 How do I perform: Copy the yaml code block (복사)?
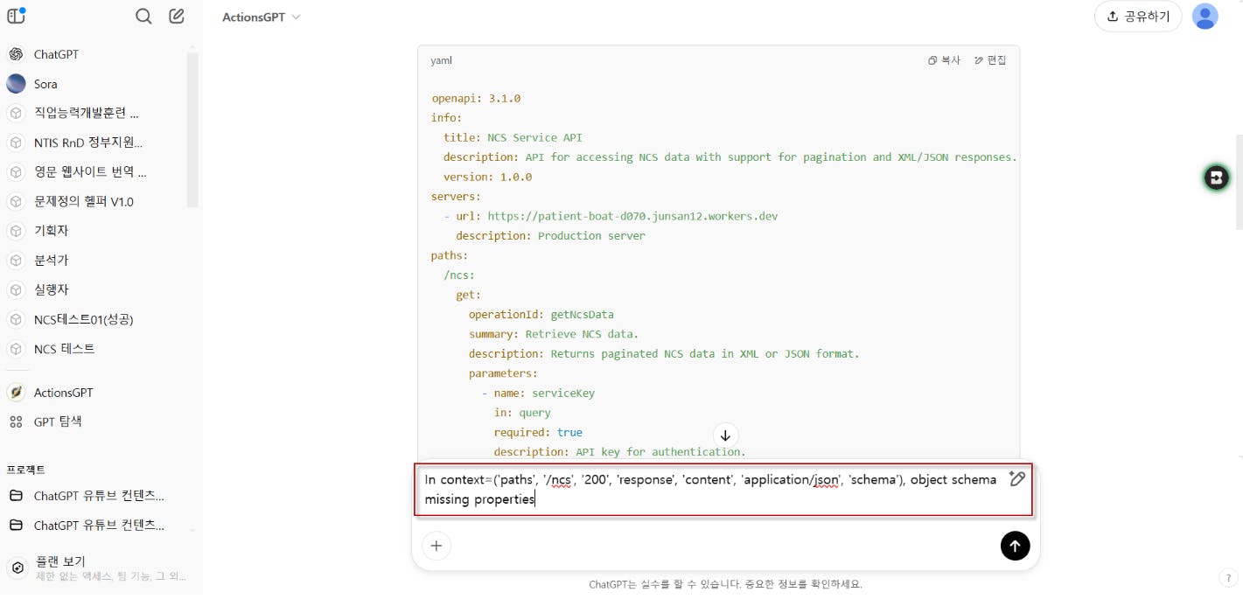(x=944, y=60)
